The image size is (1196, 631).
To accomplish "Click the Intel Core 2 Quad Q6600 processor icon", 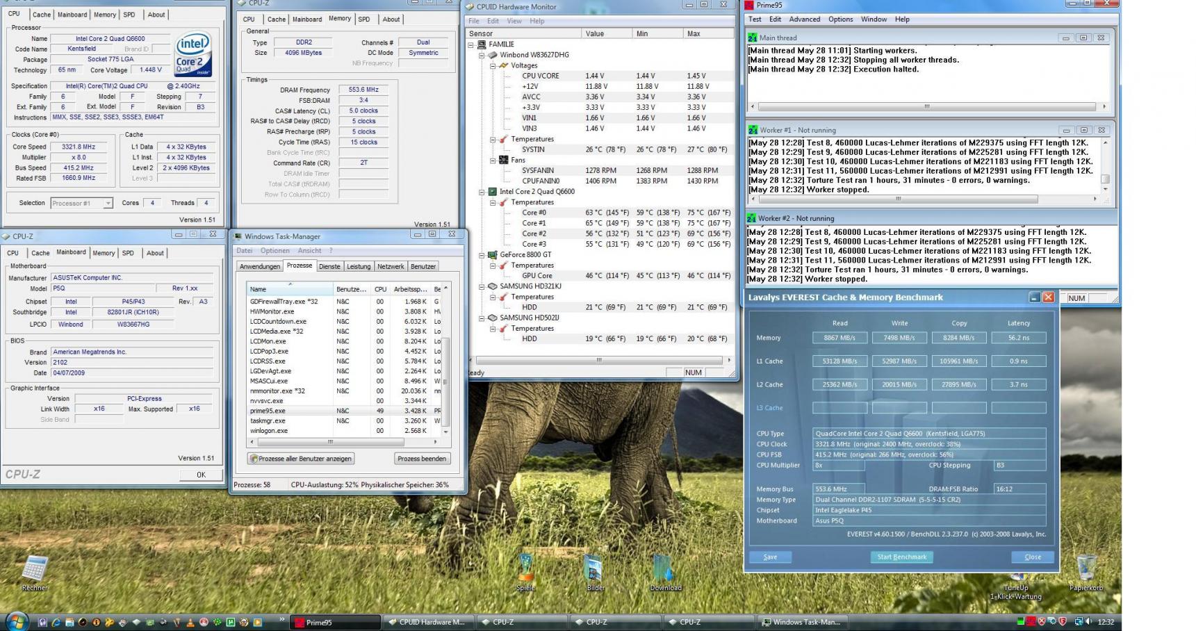I will coord(493,192).
